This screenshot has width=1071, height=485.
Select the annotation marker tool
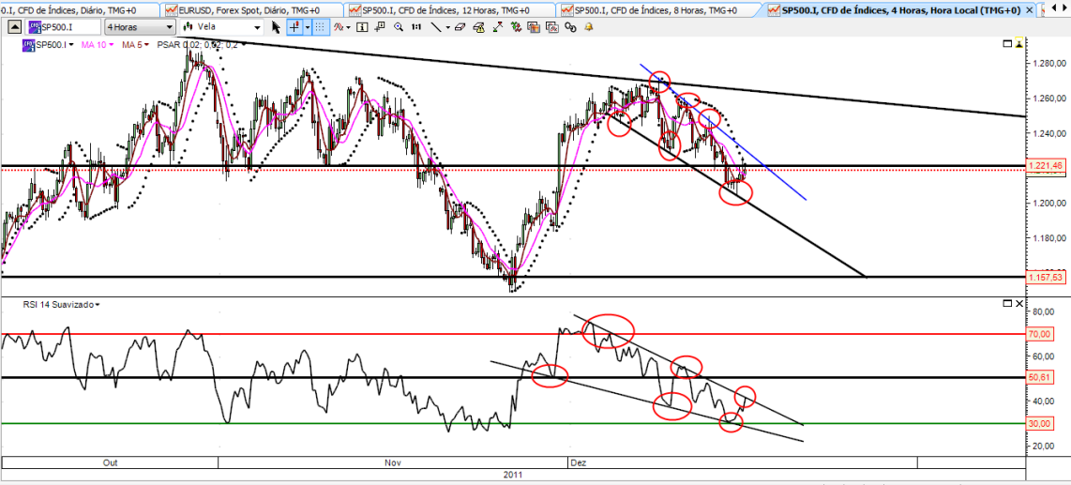pos(380,26)
